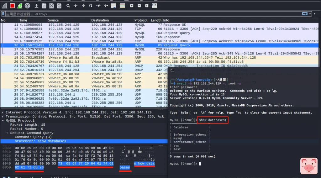
Task: Apply the display filter arrow button
Action: (x=304, y=14)
